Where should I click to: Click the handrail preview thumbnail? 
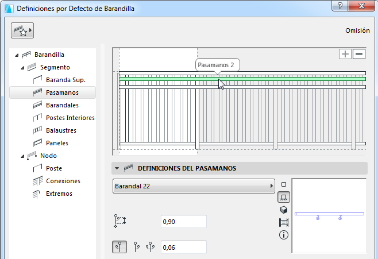[329, 216]
